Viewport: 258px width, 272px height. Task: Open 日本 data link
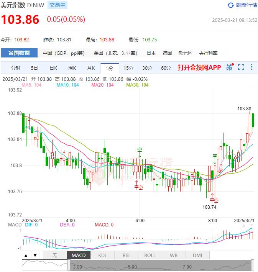click(151, 53)
